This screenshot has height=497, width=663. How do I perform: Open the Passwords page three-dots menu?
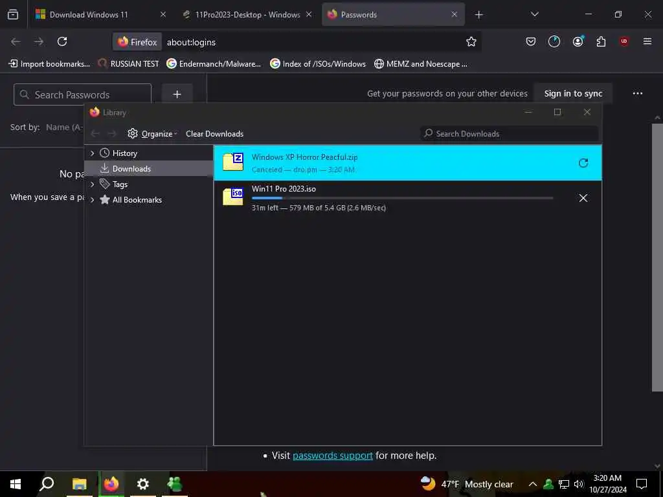pyautogui.click(x=637, y=93)
